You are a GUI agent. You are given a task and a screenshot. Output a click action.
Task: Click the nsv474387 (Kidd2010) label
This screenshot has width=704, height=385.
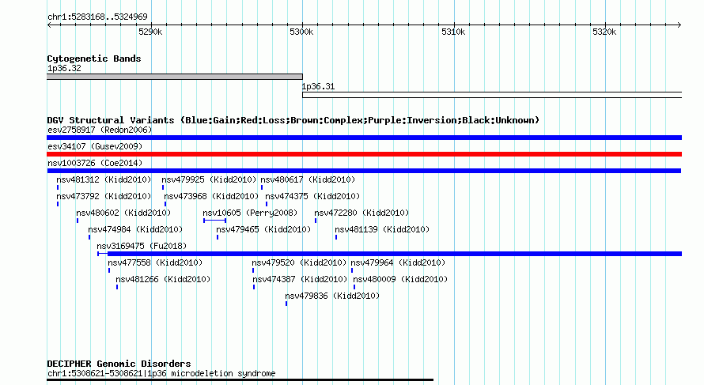(300, 279)
